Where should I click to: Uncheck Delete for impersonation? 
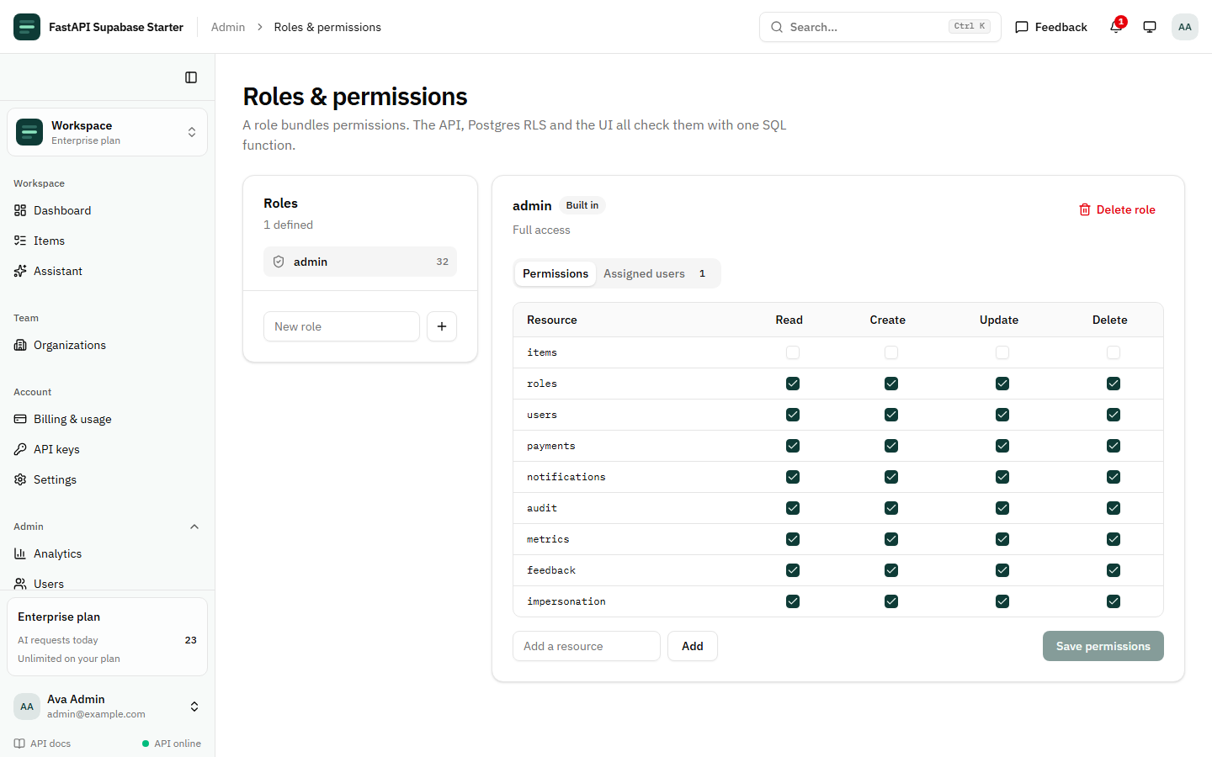(x=1114, y=601)
